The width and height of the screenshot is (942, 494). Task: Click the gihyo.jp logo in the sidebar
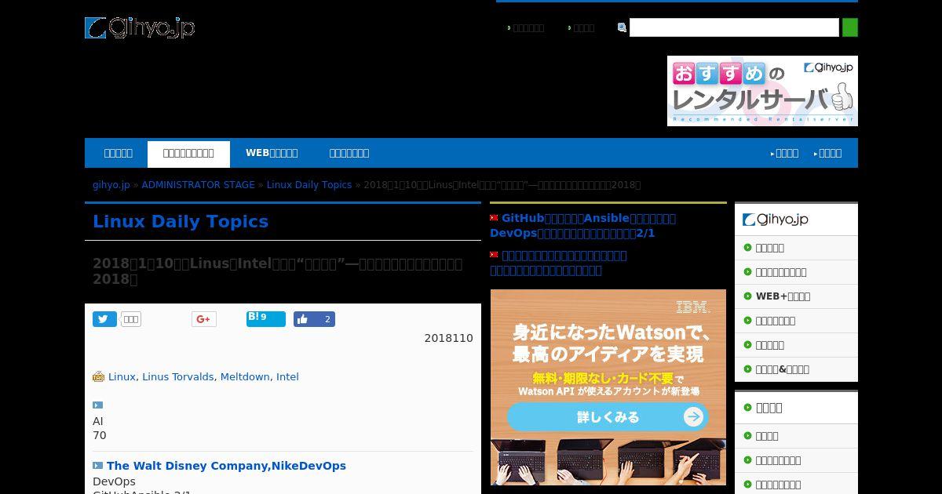(x=776, y=220)
